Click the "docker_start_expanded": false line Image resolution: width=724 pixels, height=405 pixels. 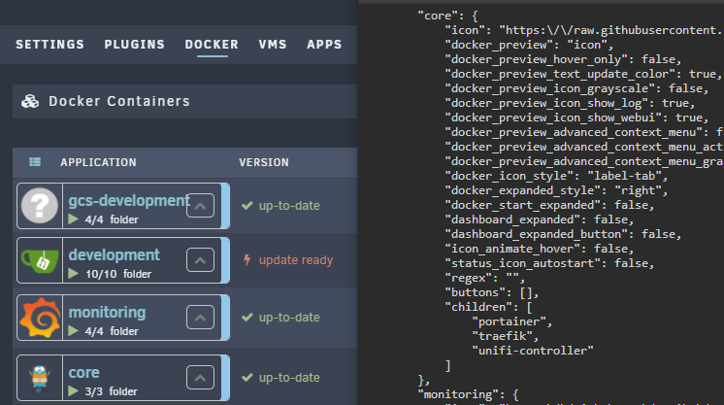click(549, 205)
